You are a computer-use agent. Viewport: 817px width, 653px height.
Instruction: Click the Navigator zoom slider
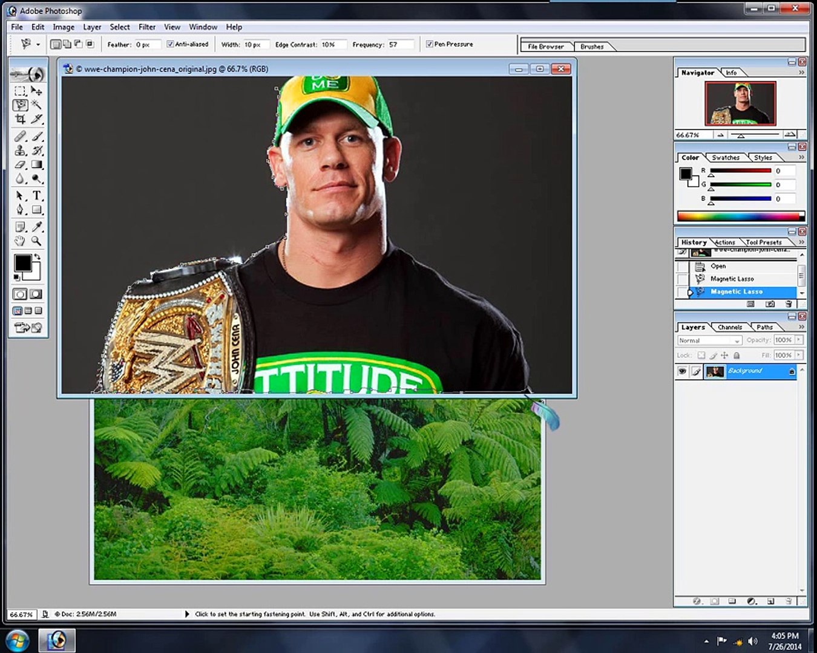(x=755, y=135)
